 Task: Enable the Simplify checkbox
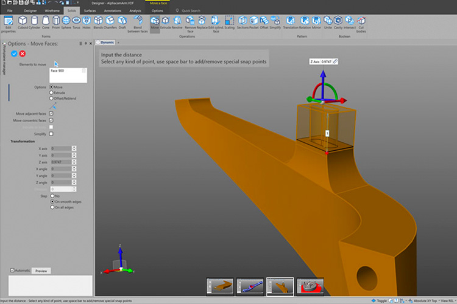[x=51, y=133]
